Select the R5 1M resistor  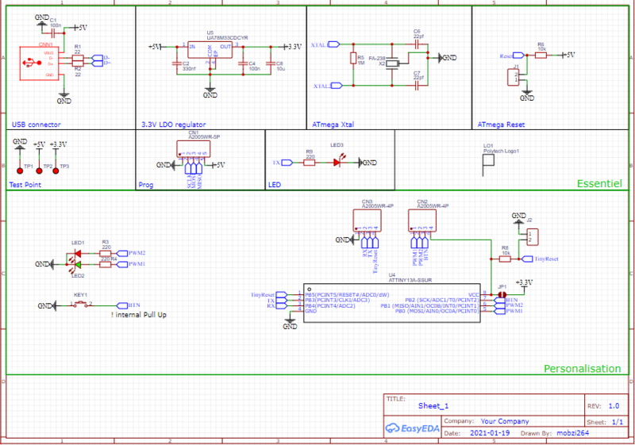[x=353, y=58]
